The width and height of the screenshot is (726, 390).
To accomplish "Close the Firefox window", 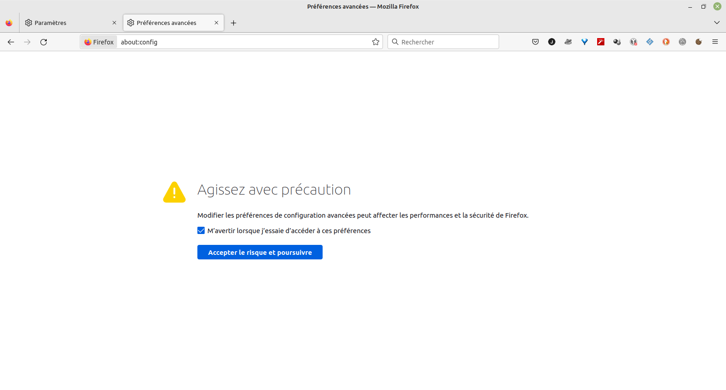I will tap(717, 6).
